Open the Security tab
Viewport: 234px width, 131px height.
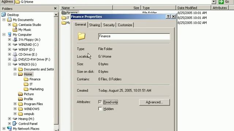(x=109, y=25)
